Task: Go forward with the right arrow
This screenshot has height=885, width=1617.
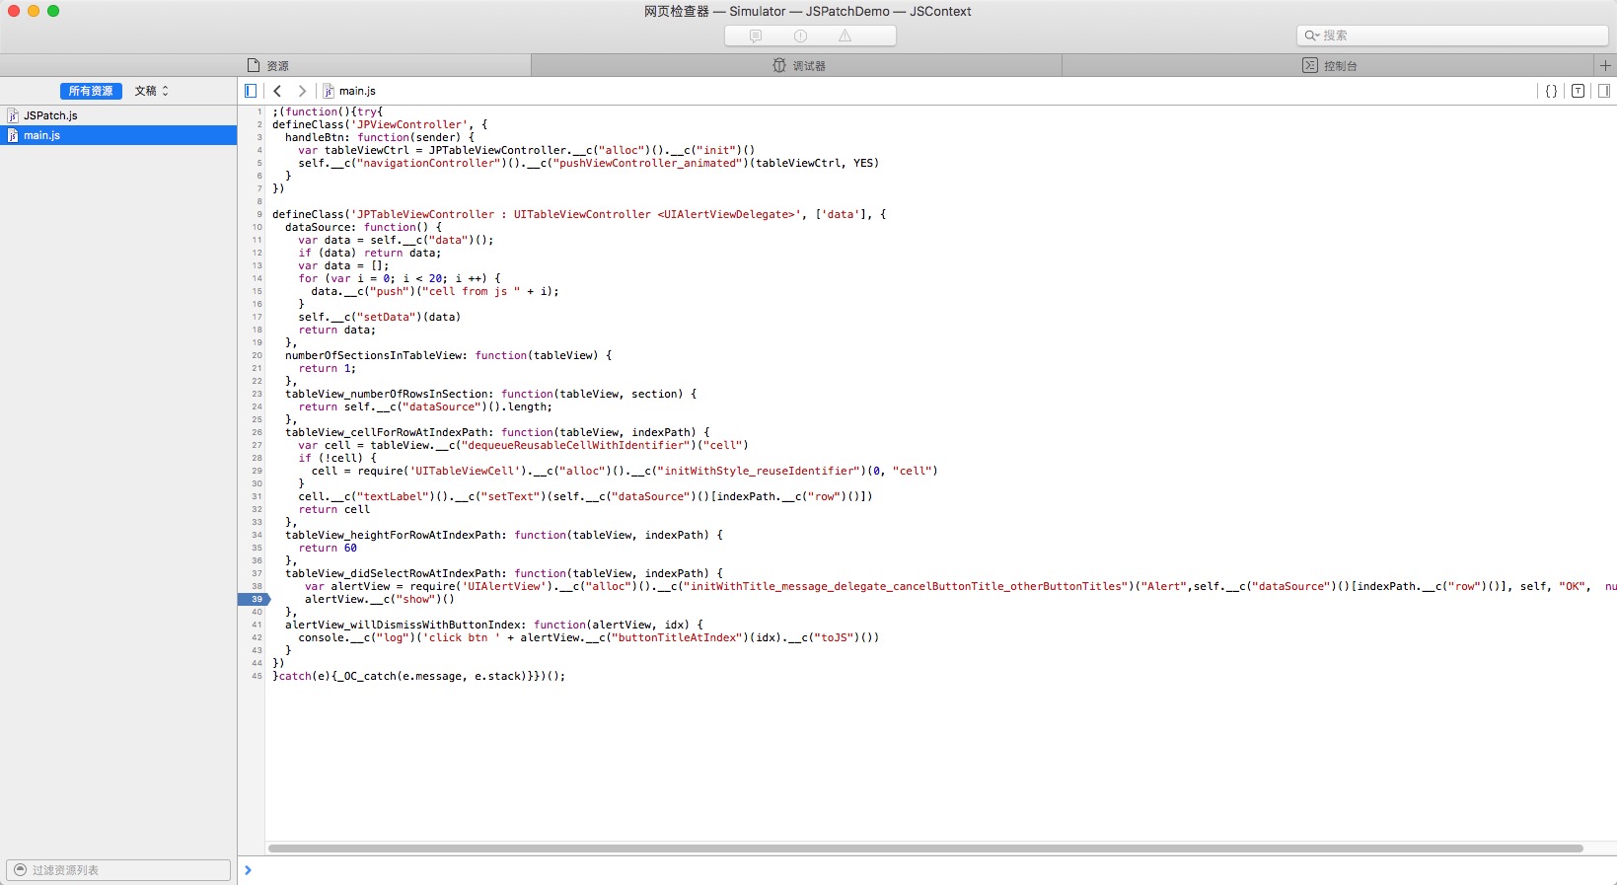Action: pos(302,91)
